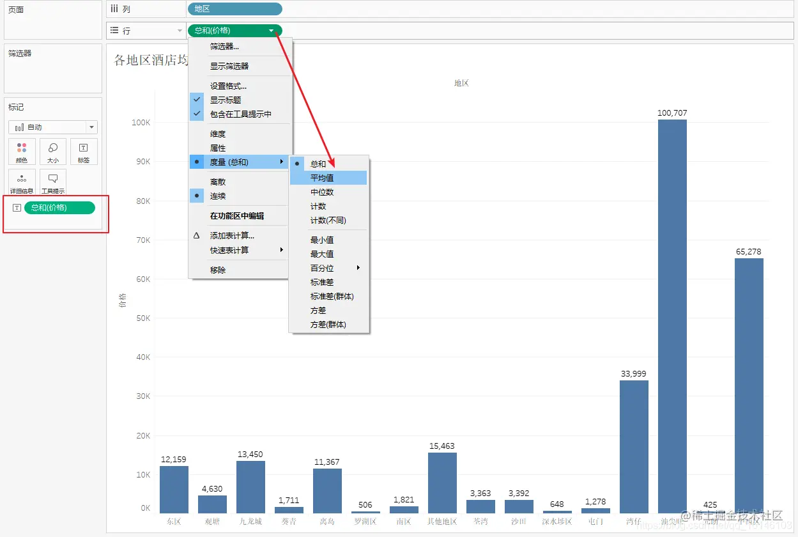The width and height of the screenshot is (798, 537).
Task: Choose 平均值 from the aggregation submenu
Action: pos(329,178)
